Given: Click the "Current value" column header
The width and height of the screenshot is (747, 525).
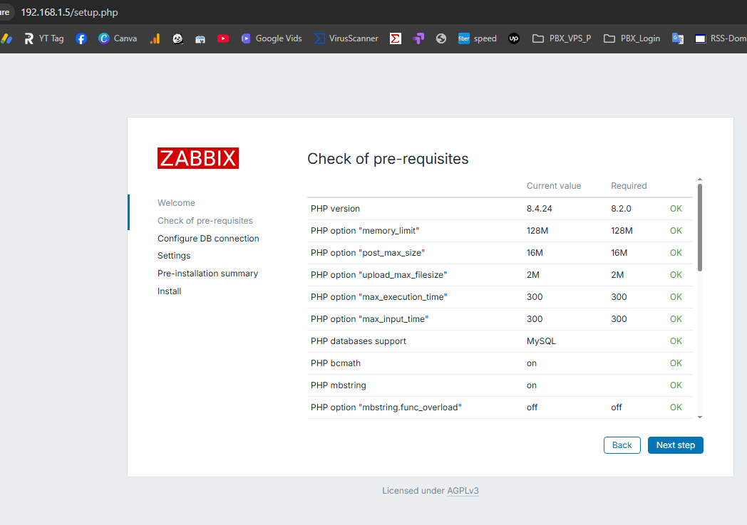Looking at the screenshot, I should pos(554,186).
